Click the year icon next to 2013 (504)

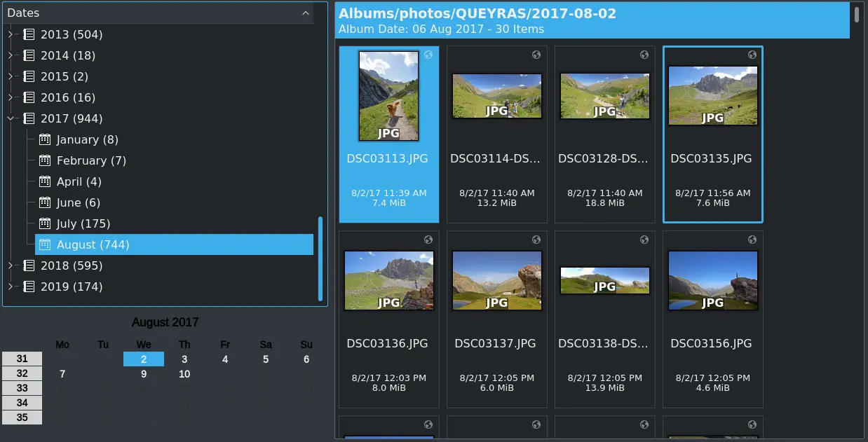pos(29,34)
